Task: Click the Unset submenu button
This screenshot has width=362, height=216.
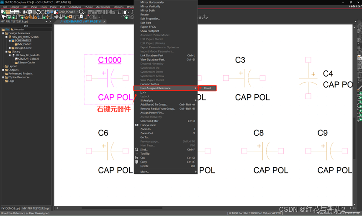Action: click(207, 88)
